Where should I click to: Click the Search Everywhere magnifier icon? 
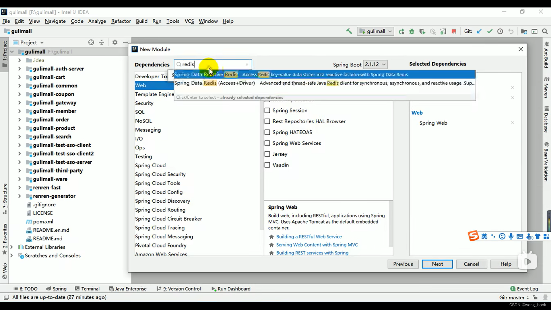545,31
